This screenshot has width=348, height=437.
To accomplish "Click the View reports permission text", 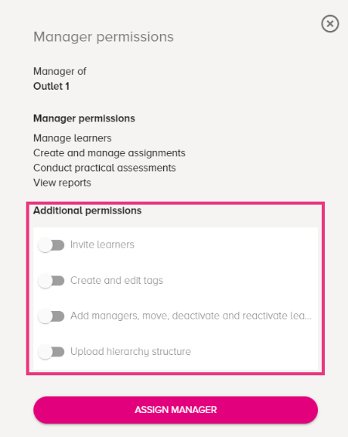I will click(62, 183).
